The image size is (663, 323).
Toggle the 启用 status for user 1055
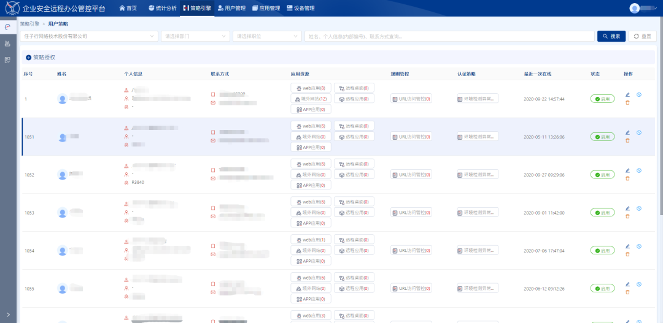(x=602, y=288)
